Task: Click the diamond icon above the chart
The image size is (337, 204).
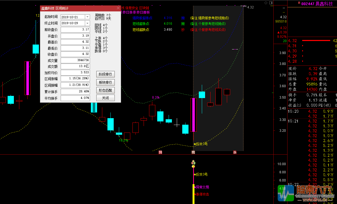Action: pyautogui.click(x=266, y=3)
